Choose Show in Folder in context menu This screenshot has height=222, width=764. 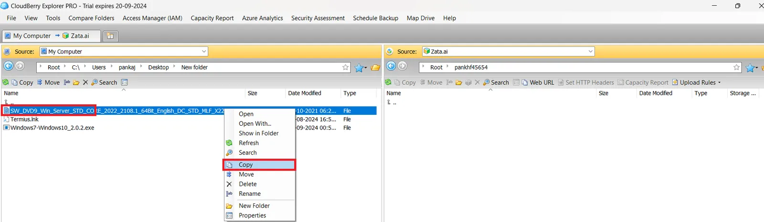(260, 133)
